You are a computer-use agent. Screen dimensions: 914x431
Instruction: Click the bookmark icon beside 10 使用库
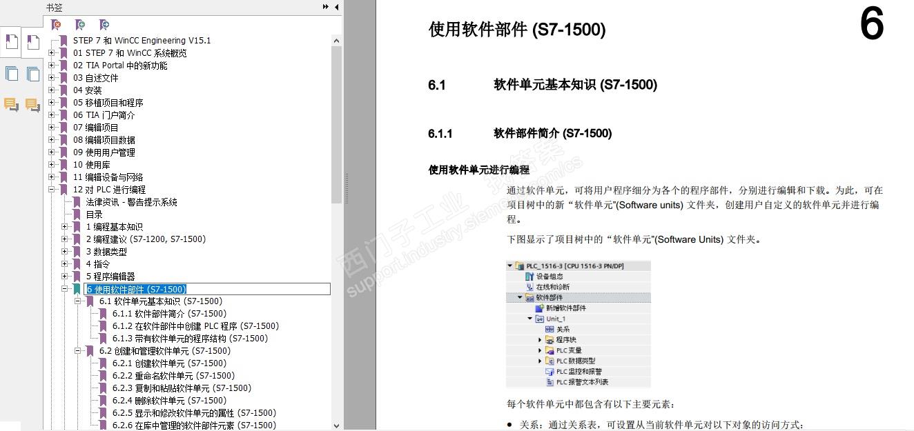[64, 165]
